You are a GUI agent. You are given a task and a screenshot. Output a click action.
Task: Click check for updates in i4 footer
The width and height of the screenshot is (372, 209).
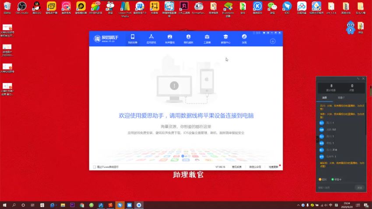pyautogui.click(x=273, y=167)
